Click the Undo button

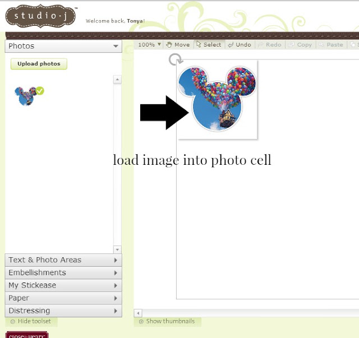click(240, 45)
